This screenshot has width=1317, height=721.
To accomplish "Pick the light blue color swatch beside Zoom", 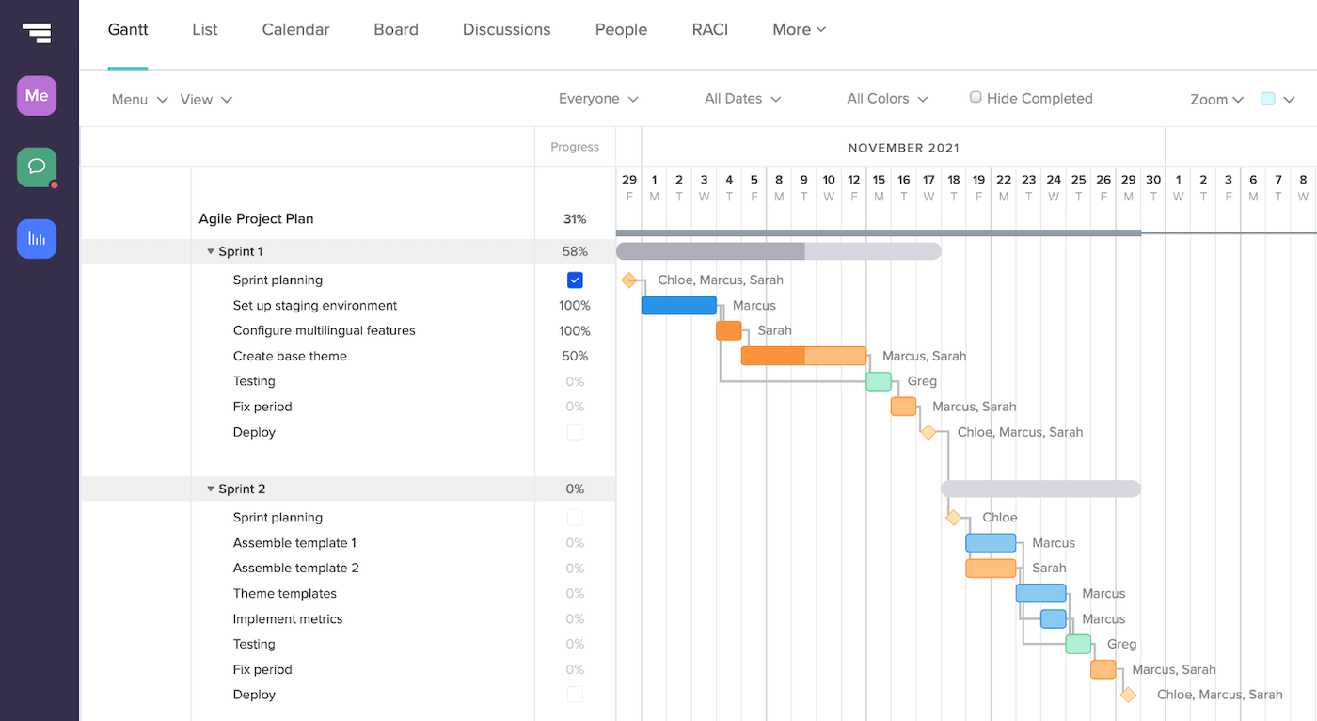I will pyautogui.click(x=1266, y=98).
